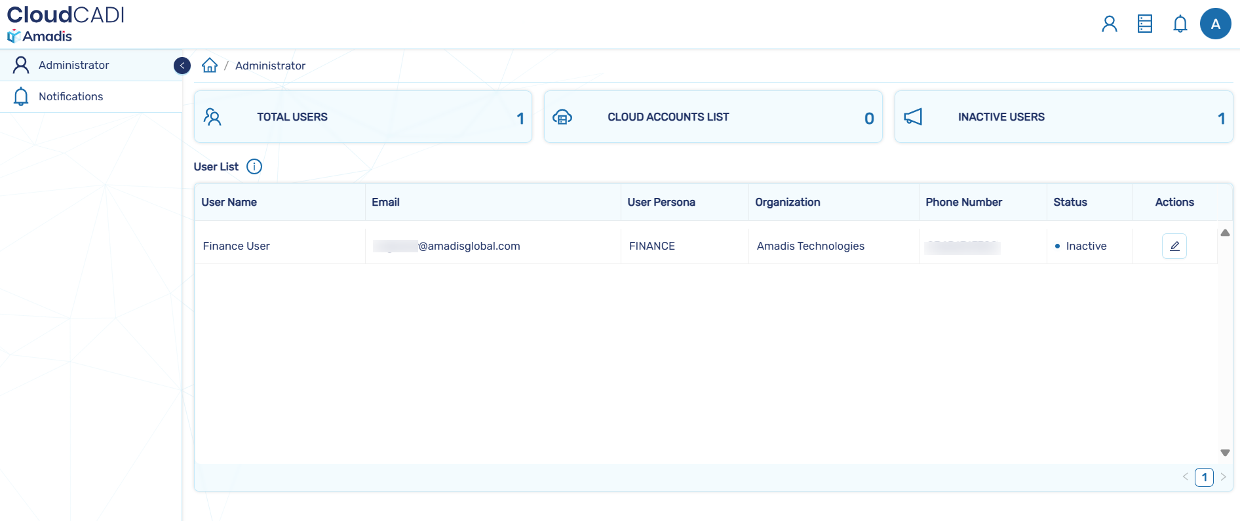1240x521 pixels.
Task: Edit the Finance User row
Action: point(1174,246)
